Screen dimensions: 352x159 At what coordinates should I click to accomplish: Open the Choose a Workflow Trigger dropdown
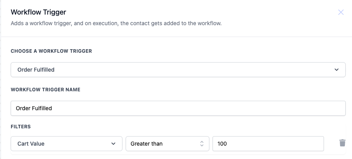coord(178,70)
